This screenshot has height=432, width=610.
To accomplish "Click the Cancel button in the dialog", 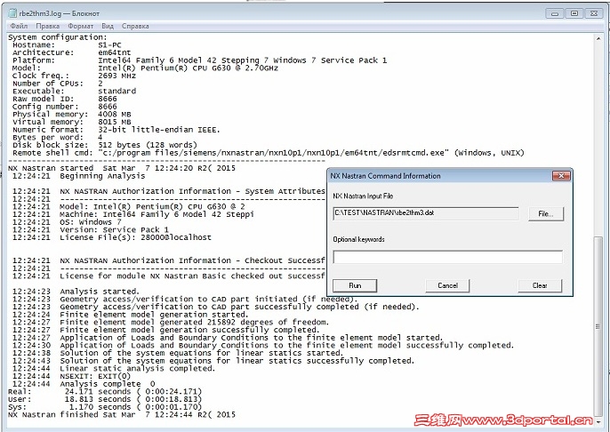I will pyautogui.click(x=447, y=285).
